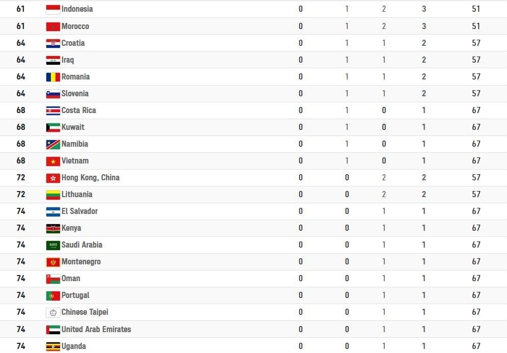Click the Chinese Taipei flag icon
This screenshot has height=353, width=507.
pyautogui.click(x=53, y=312)
